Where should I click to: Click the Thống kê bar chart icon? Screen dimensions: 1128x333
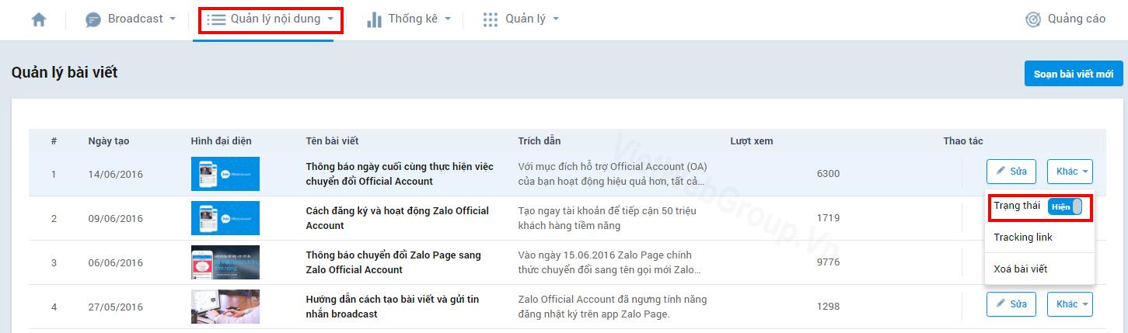point(374,19)
